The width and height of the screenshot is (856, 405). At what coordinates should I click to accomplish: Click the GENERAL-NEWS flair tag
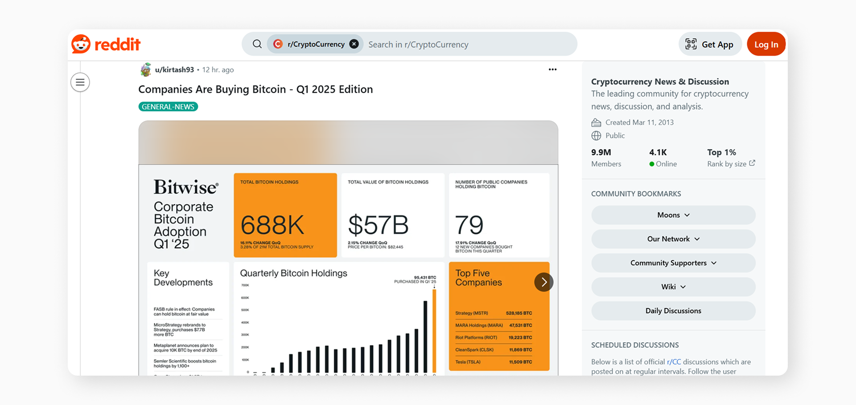click(x=168, y=107)
